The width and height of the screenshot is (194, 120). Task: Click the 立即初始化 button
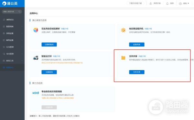pos(49,45)
